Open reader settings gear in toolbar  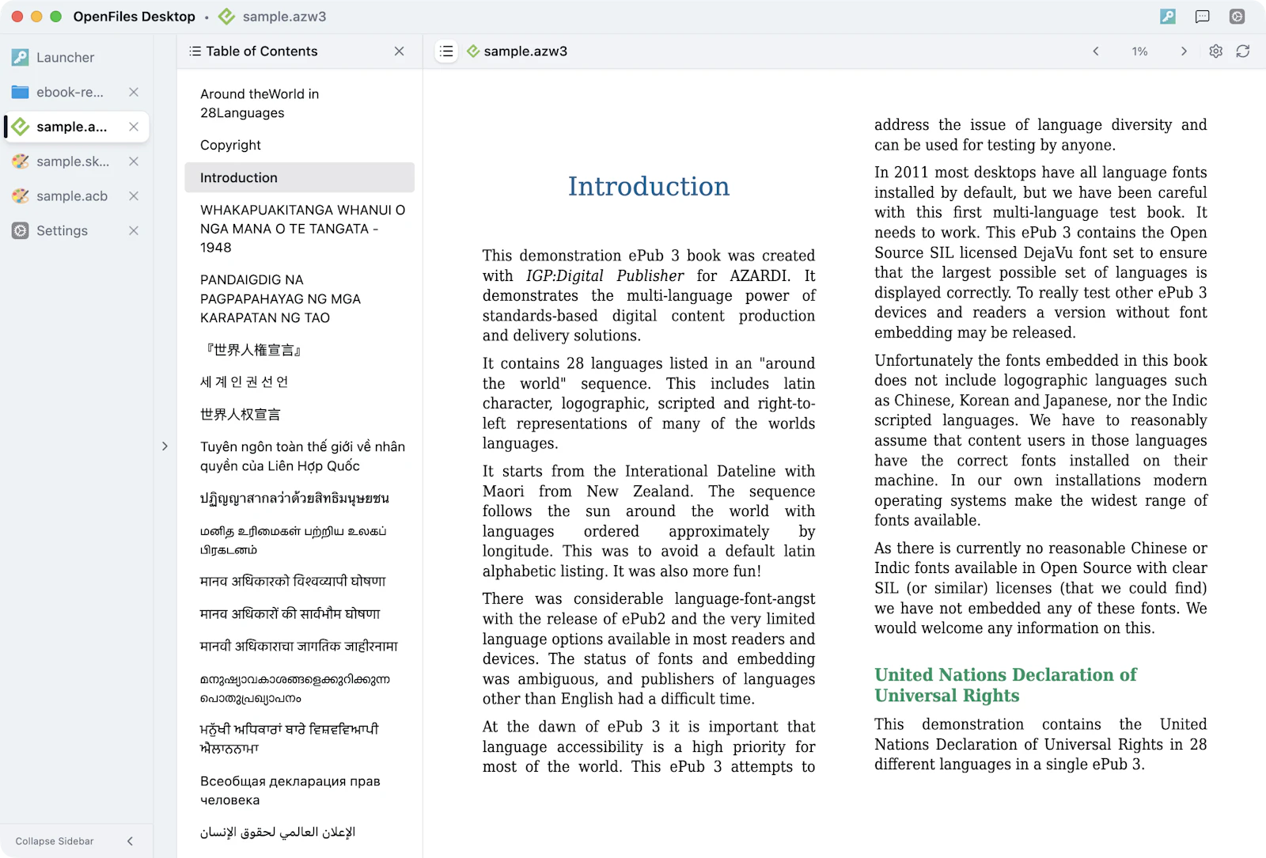1216,51
